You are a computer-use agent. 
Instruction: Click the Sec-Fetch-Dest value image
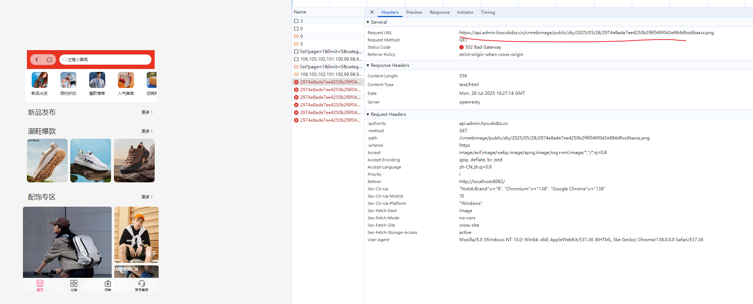[465, 211]
